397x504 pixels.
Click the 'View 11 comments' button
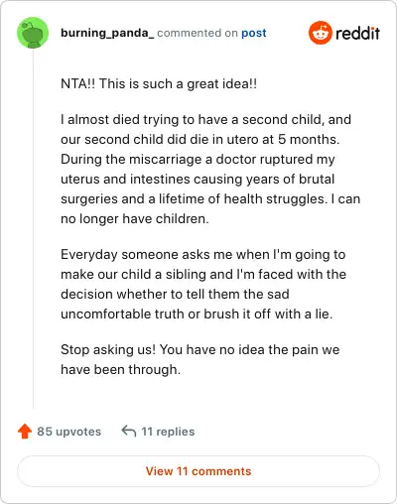[x=198, y=471]
